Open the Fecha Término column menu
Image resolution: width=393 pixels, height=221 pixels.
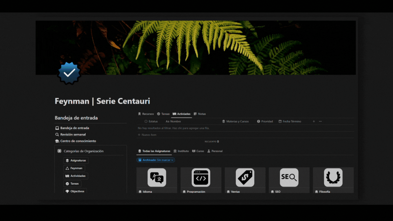(x=290, y=122)
